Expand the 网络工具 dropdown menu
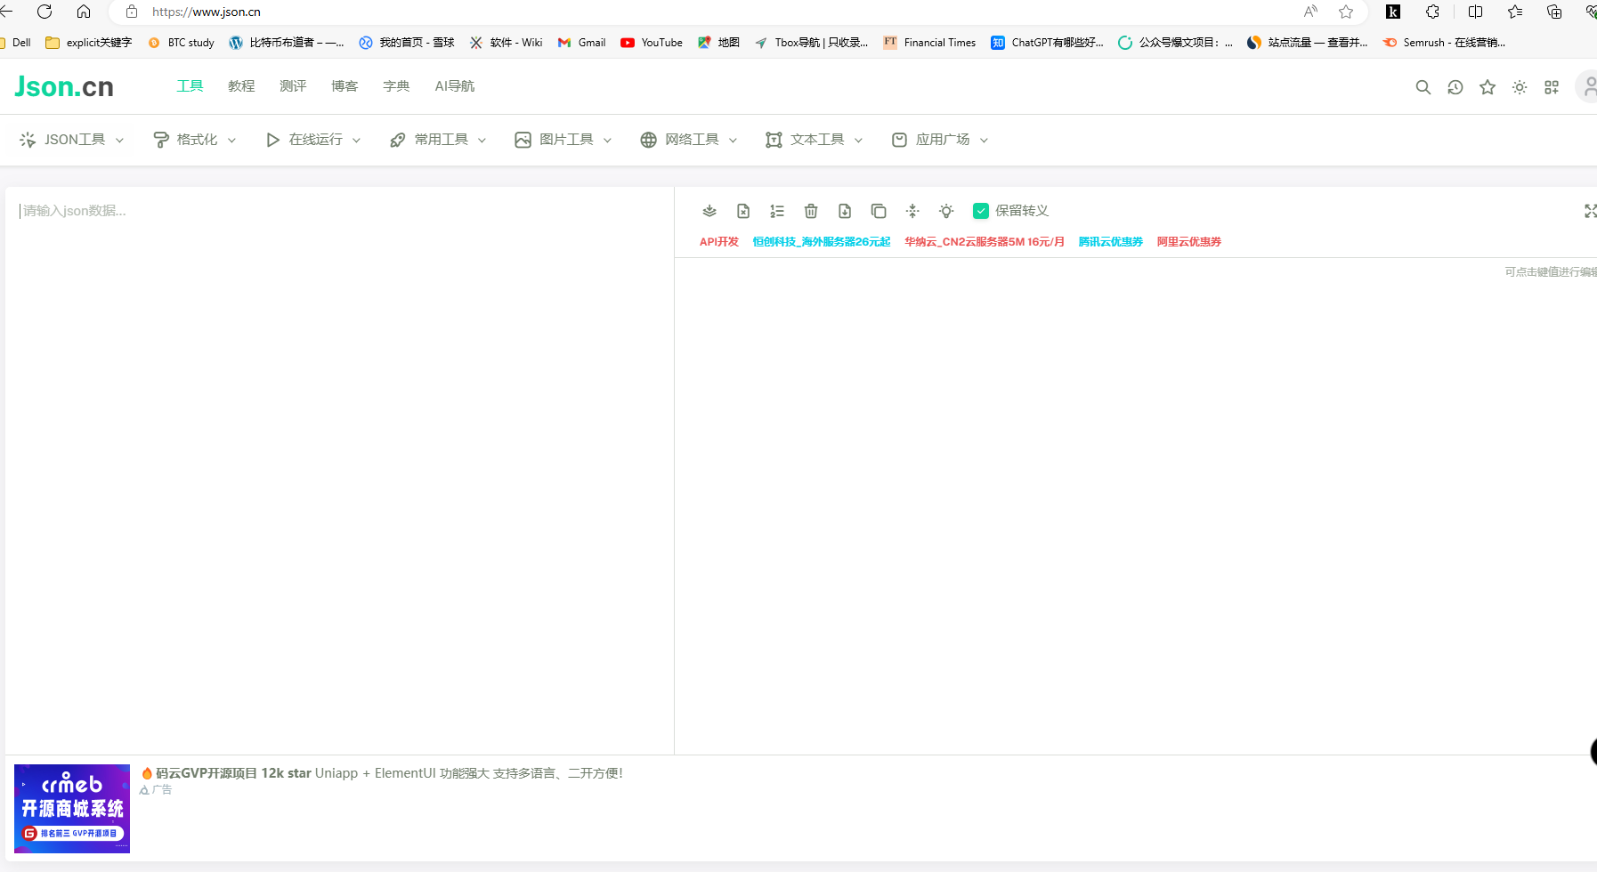Viewport: 1597px width, 872px height. coord(689,140)
